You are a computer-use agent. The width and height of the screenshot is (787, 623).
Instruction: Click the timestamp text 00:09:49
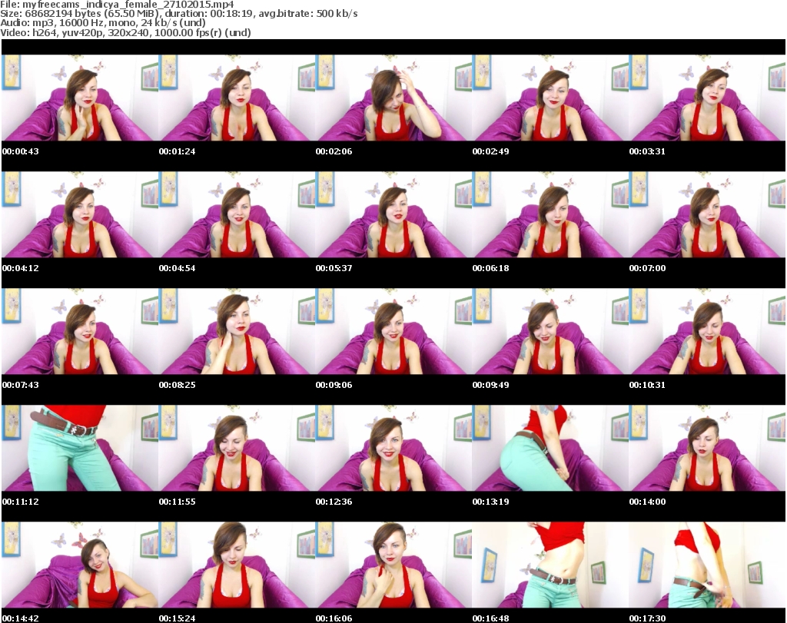[490, 385]
